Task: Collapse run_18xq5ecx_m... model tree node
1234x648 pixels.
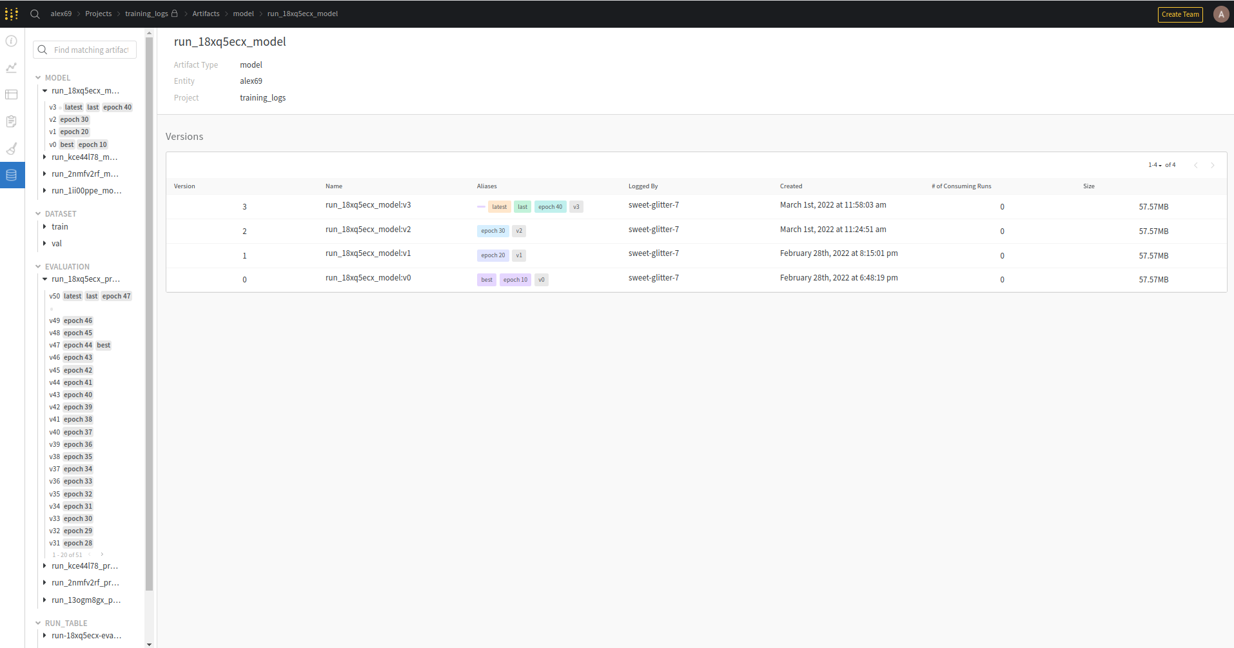Action: [x=45, y=91]
